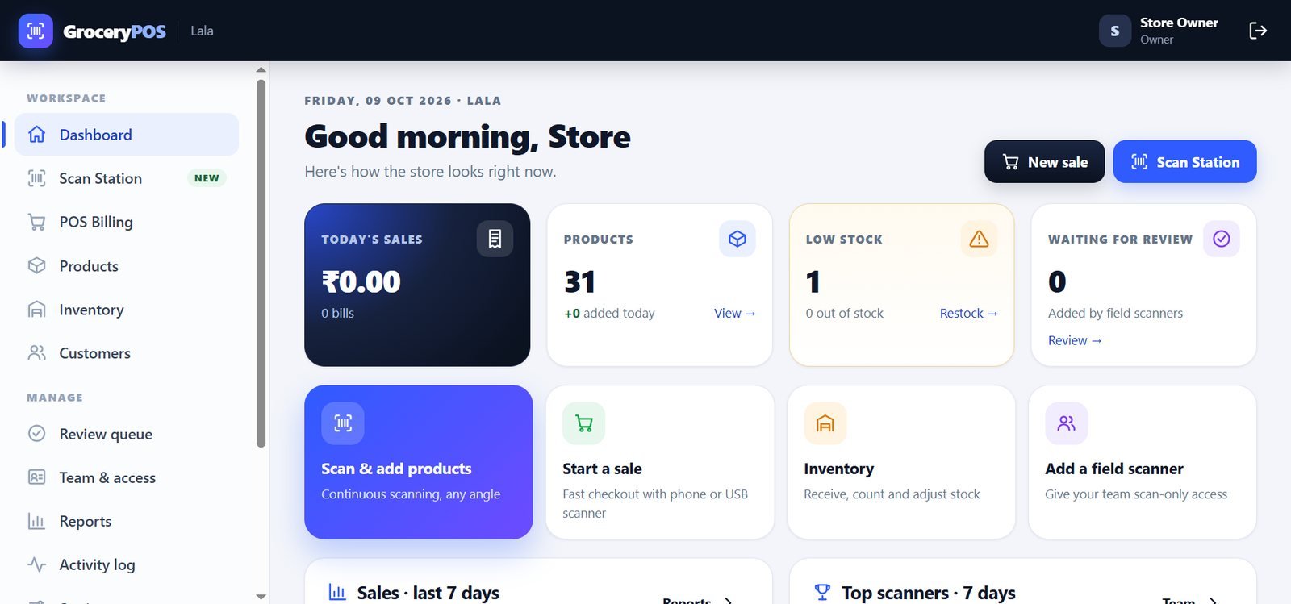Click trophy icon beside Top scanners

pyautogui.click(x=822, y=593)
